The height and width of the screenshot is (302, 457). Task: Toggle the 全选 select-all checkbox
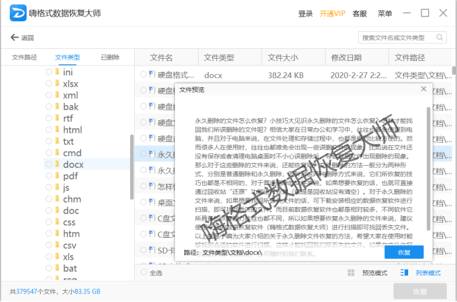click(x=143, y=273)
